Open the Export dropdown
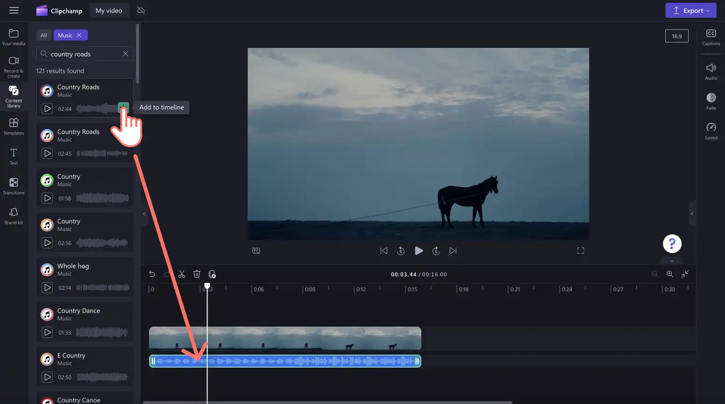 tap(690, 10)
